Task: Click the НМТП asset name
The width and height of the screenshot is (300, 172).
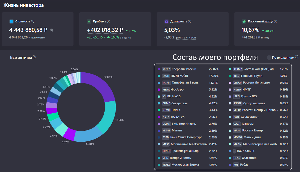Action: click(247, 90)
